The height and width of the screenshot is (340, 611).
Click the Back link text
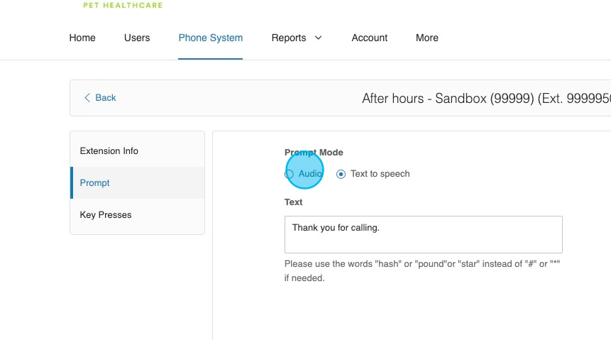pyautogui.click(x=106, y=98)
